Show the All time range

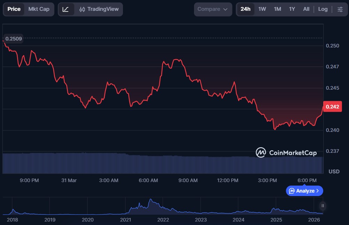306,9
